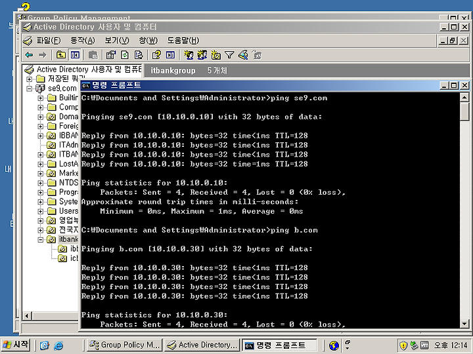
Task: Select the System folder tree item
Action: 68,202
